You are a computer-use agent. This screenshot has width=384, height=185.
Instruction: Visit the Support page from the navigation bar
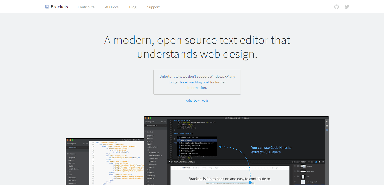tap(153, 7)
